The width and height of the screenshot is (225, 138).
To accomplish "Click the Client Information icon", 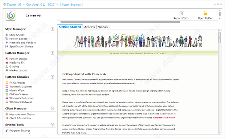I will [7, 118].
